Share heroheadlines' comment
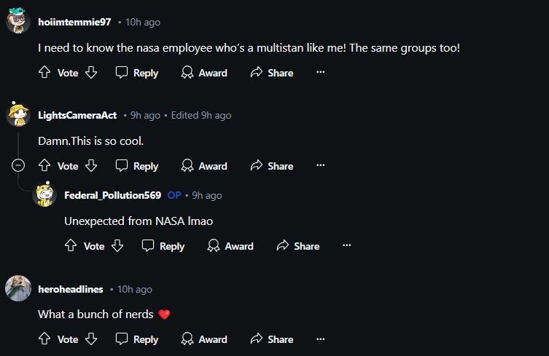This screenshot has width=549, height=356. pos(272,339)
